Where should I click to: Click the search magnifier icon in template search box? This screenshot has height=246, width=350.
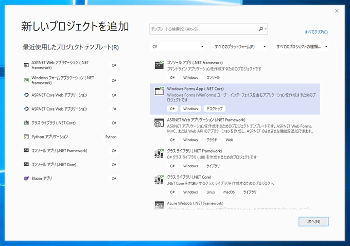pos(260,29)
